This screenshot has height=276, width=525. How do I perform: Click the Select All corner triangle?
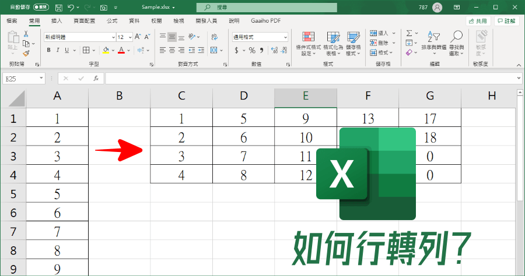click(x=16, y=99)
